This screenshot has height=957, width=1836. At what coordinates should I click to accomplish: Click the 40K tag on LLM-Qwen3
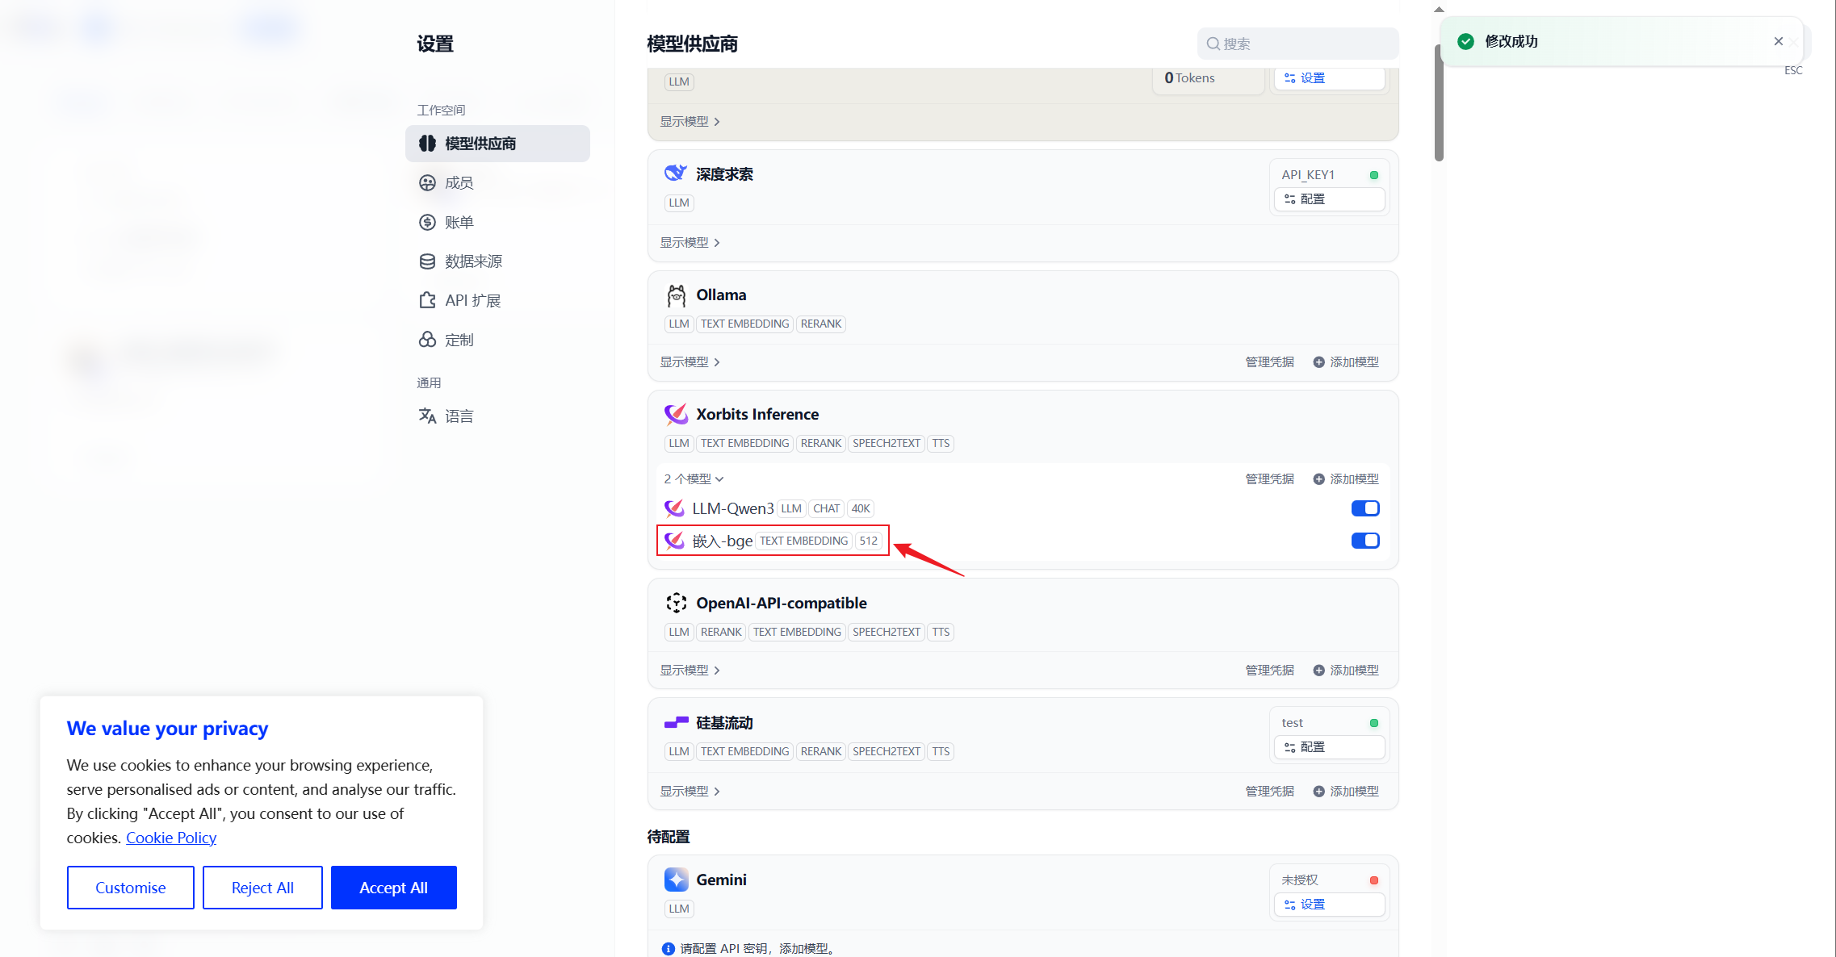coord(861,508)
